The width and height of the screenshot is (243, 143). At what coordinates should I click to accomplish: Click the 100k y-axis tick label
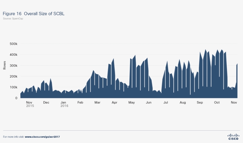13,87
